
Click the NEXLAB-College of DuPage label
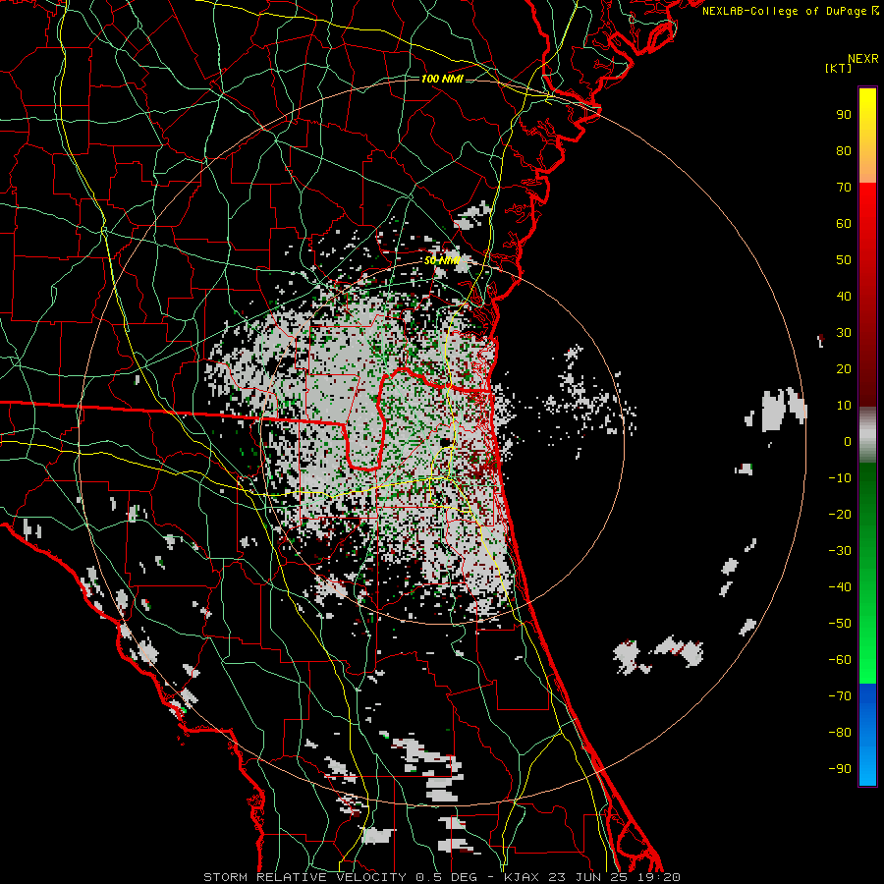click(790, 11)
